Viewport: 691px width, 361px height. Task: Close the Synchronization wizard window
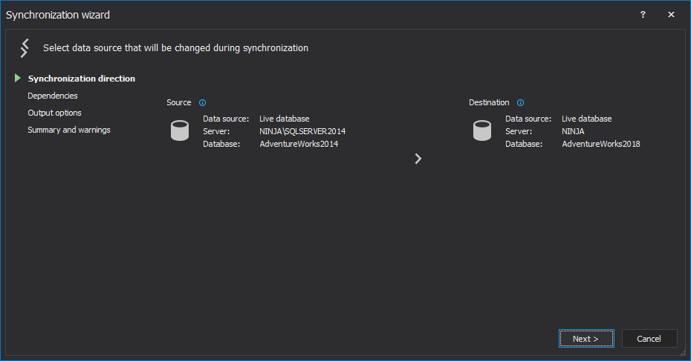[671, 15]
